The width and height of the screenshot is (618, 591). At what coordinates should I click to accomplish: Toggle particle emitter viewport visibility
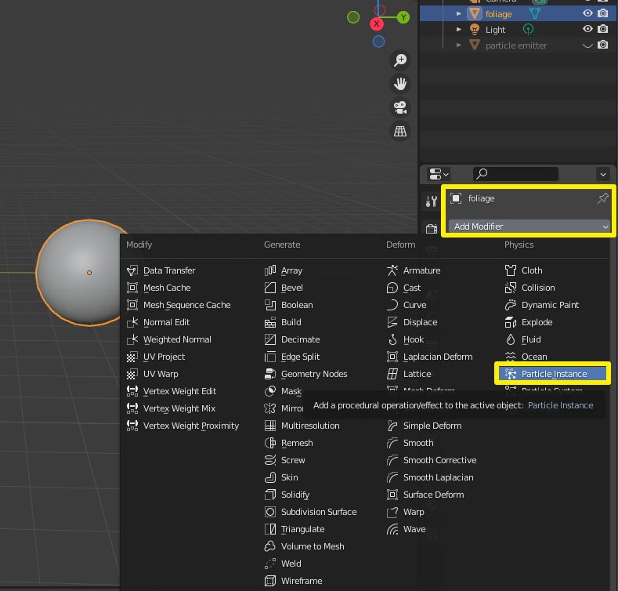click(587, 45)
